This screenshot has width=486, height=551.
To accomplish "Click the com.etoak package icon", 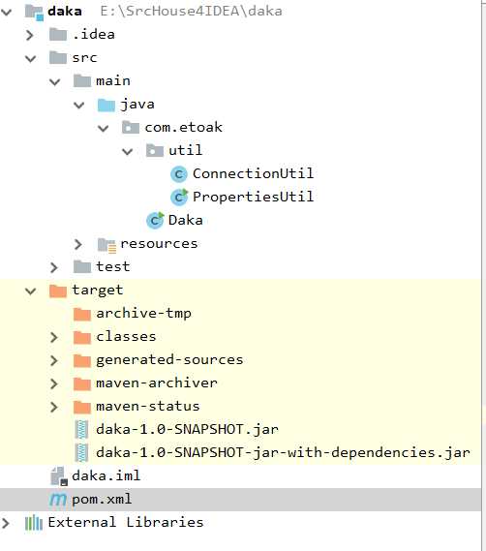I will [131, 127].
